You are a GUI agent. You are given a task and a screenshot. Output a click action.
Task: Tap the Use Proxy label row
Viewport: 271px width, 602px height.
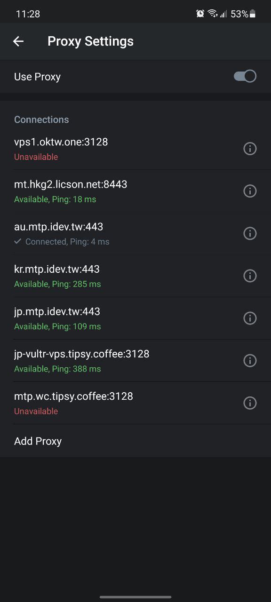pyautogui.click(x=135, y=77)
